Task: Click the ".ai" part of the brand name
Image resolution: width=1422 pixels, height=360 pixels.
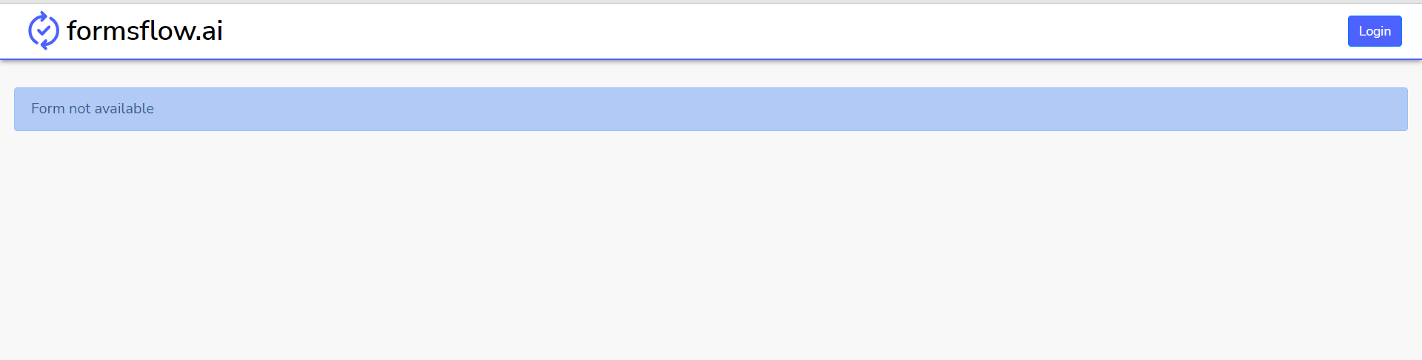Action: pos(210,31)
